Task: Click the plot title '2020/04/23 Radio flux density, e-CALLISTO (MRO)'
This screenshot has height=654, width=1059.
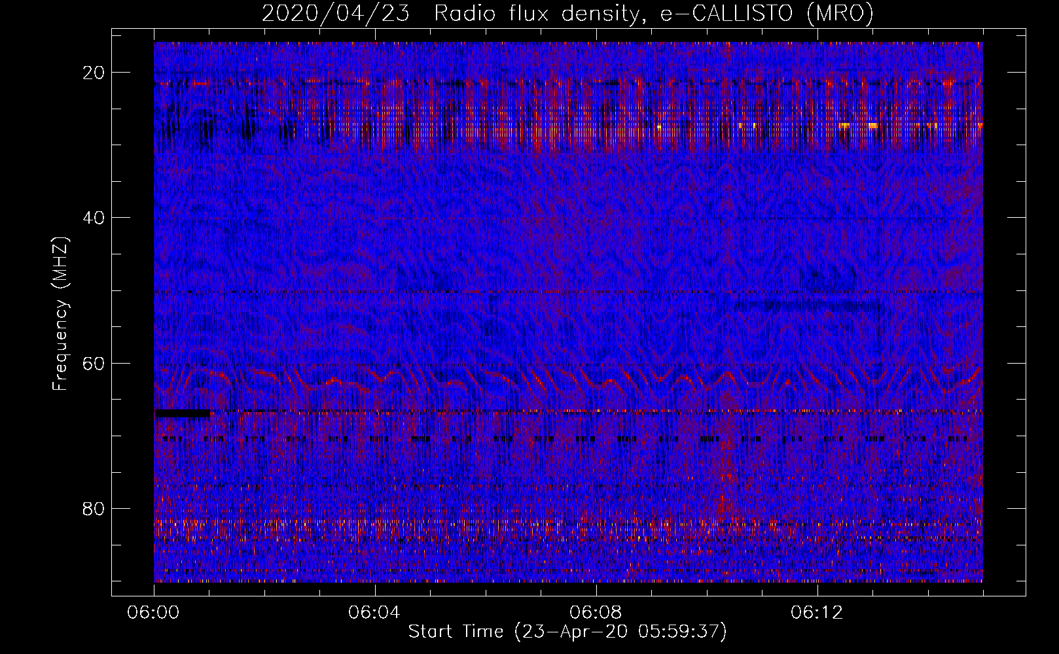Action: [x=567, y=14]
